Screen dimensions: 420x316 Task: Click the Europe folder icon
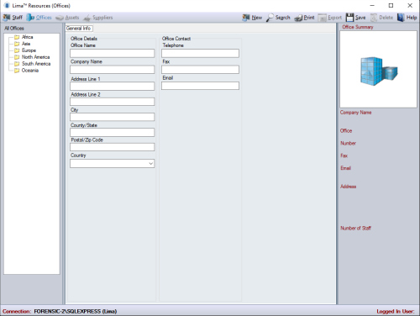[x=17, y=50]
